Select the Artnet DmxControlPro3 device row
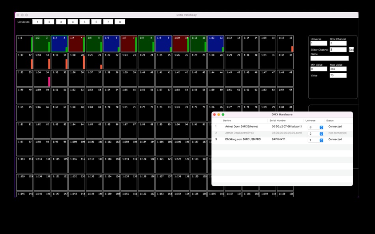This screenshot has height=234, width=375. tap(282, 133)
